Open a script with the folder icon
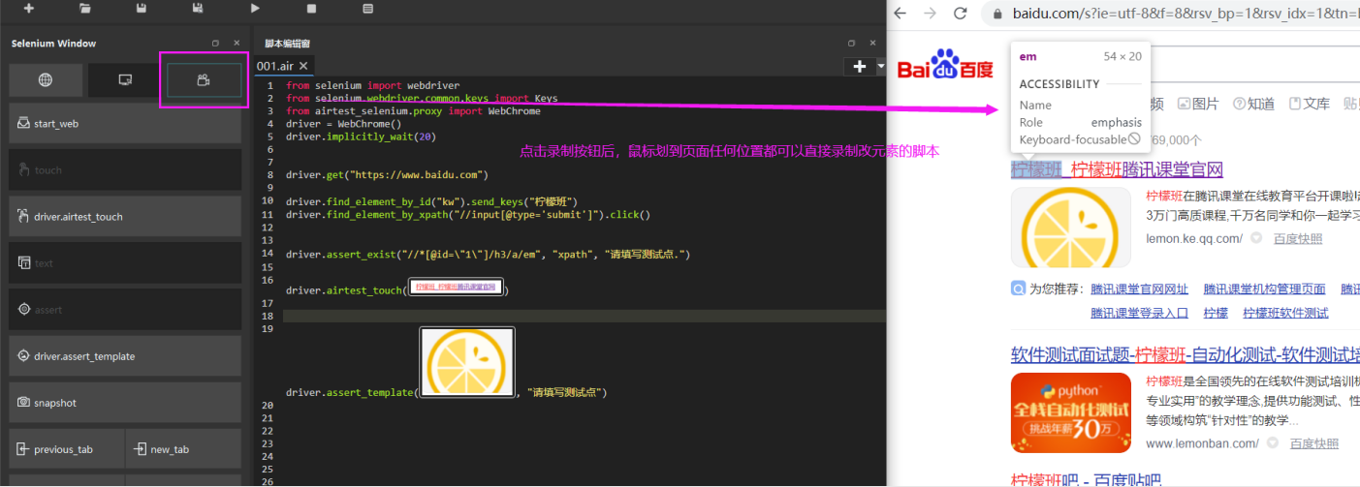 (x=85, y=9)
